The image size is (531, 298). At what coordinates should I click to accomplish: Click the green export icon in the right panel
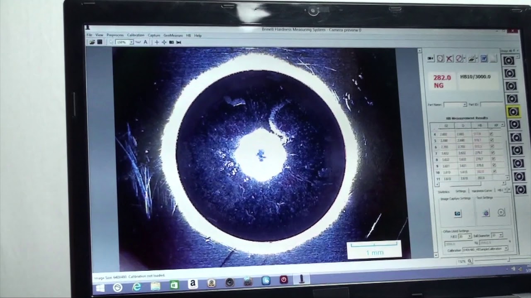472,59
